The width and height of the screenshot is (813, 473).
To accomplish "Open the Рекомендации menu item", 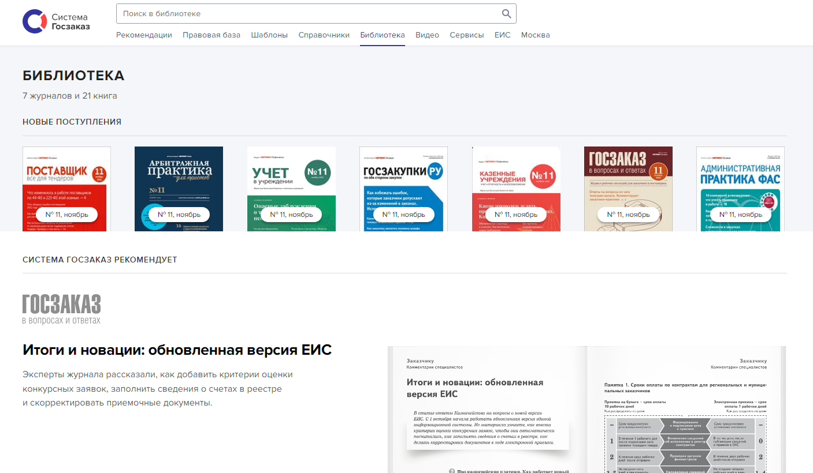I will 144,35.
